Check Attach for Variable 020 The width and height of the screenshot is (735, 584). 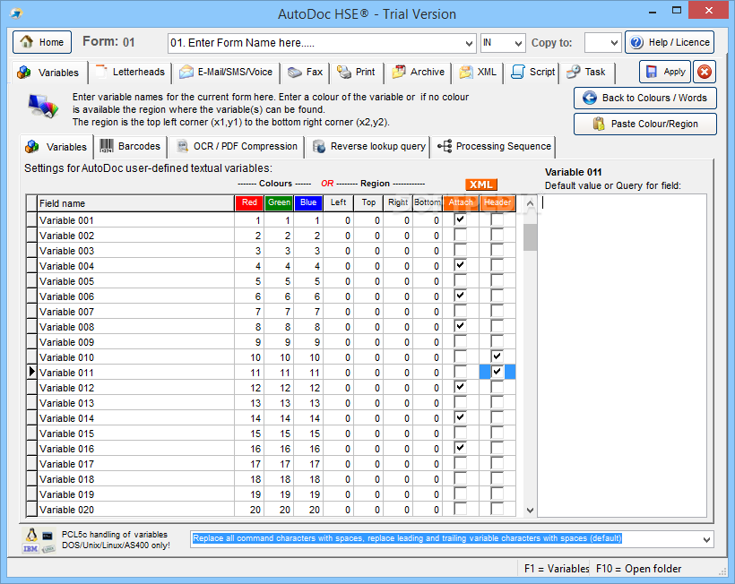tap(461, 509)
